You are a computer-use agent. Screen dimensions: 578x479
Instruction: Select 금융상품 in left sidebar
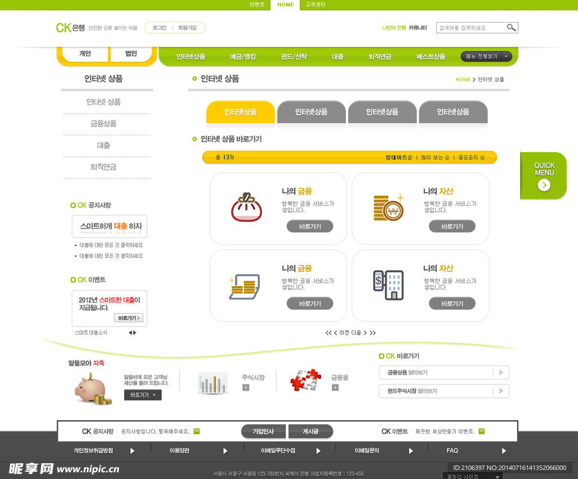[x=104, y=124]
